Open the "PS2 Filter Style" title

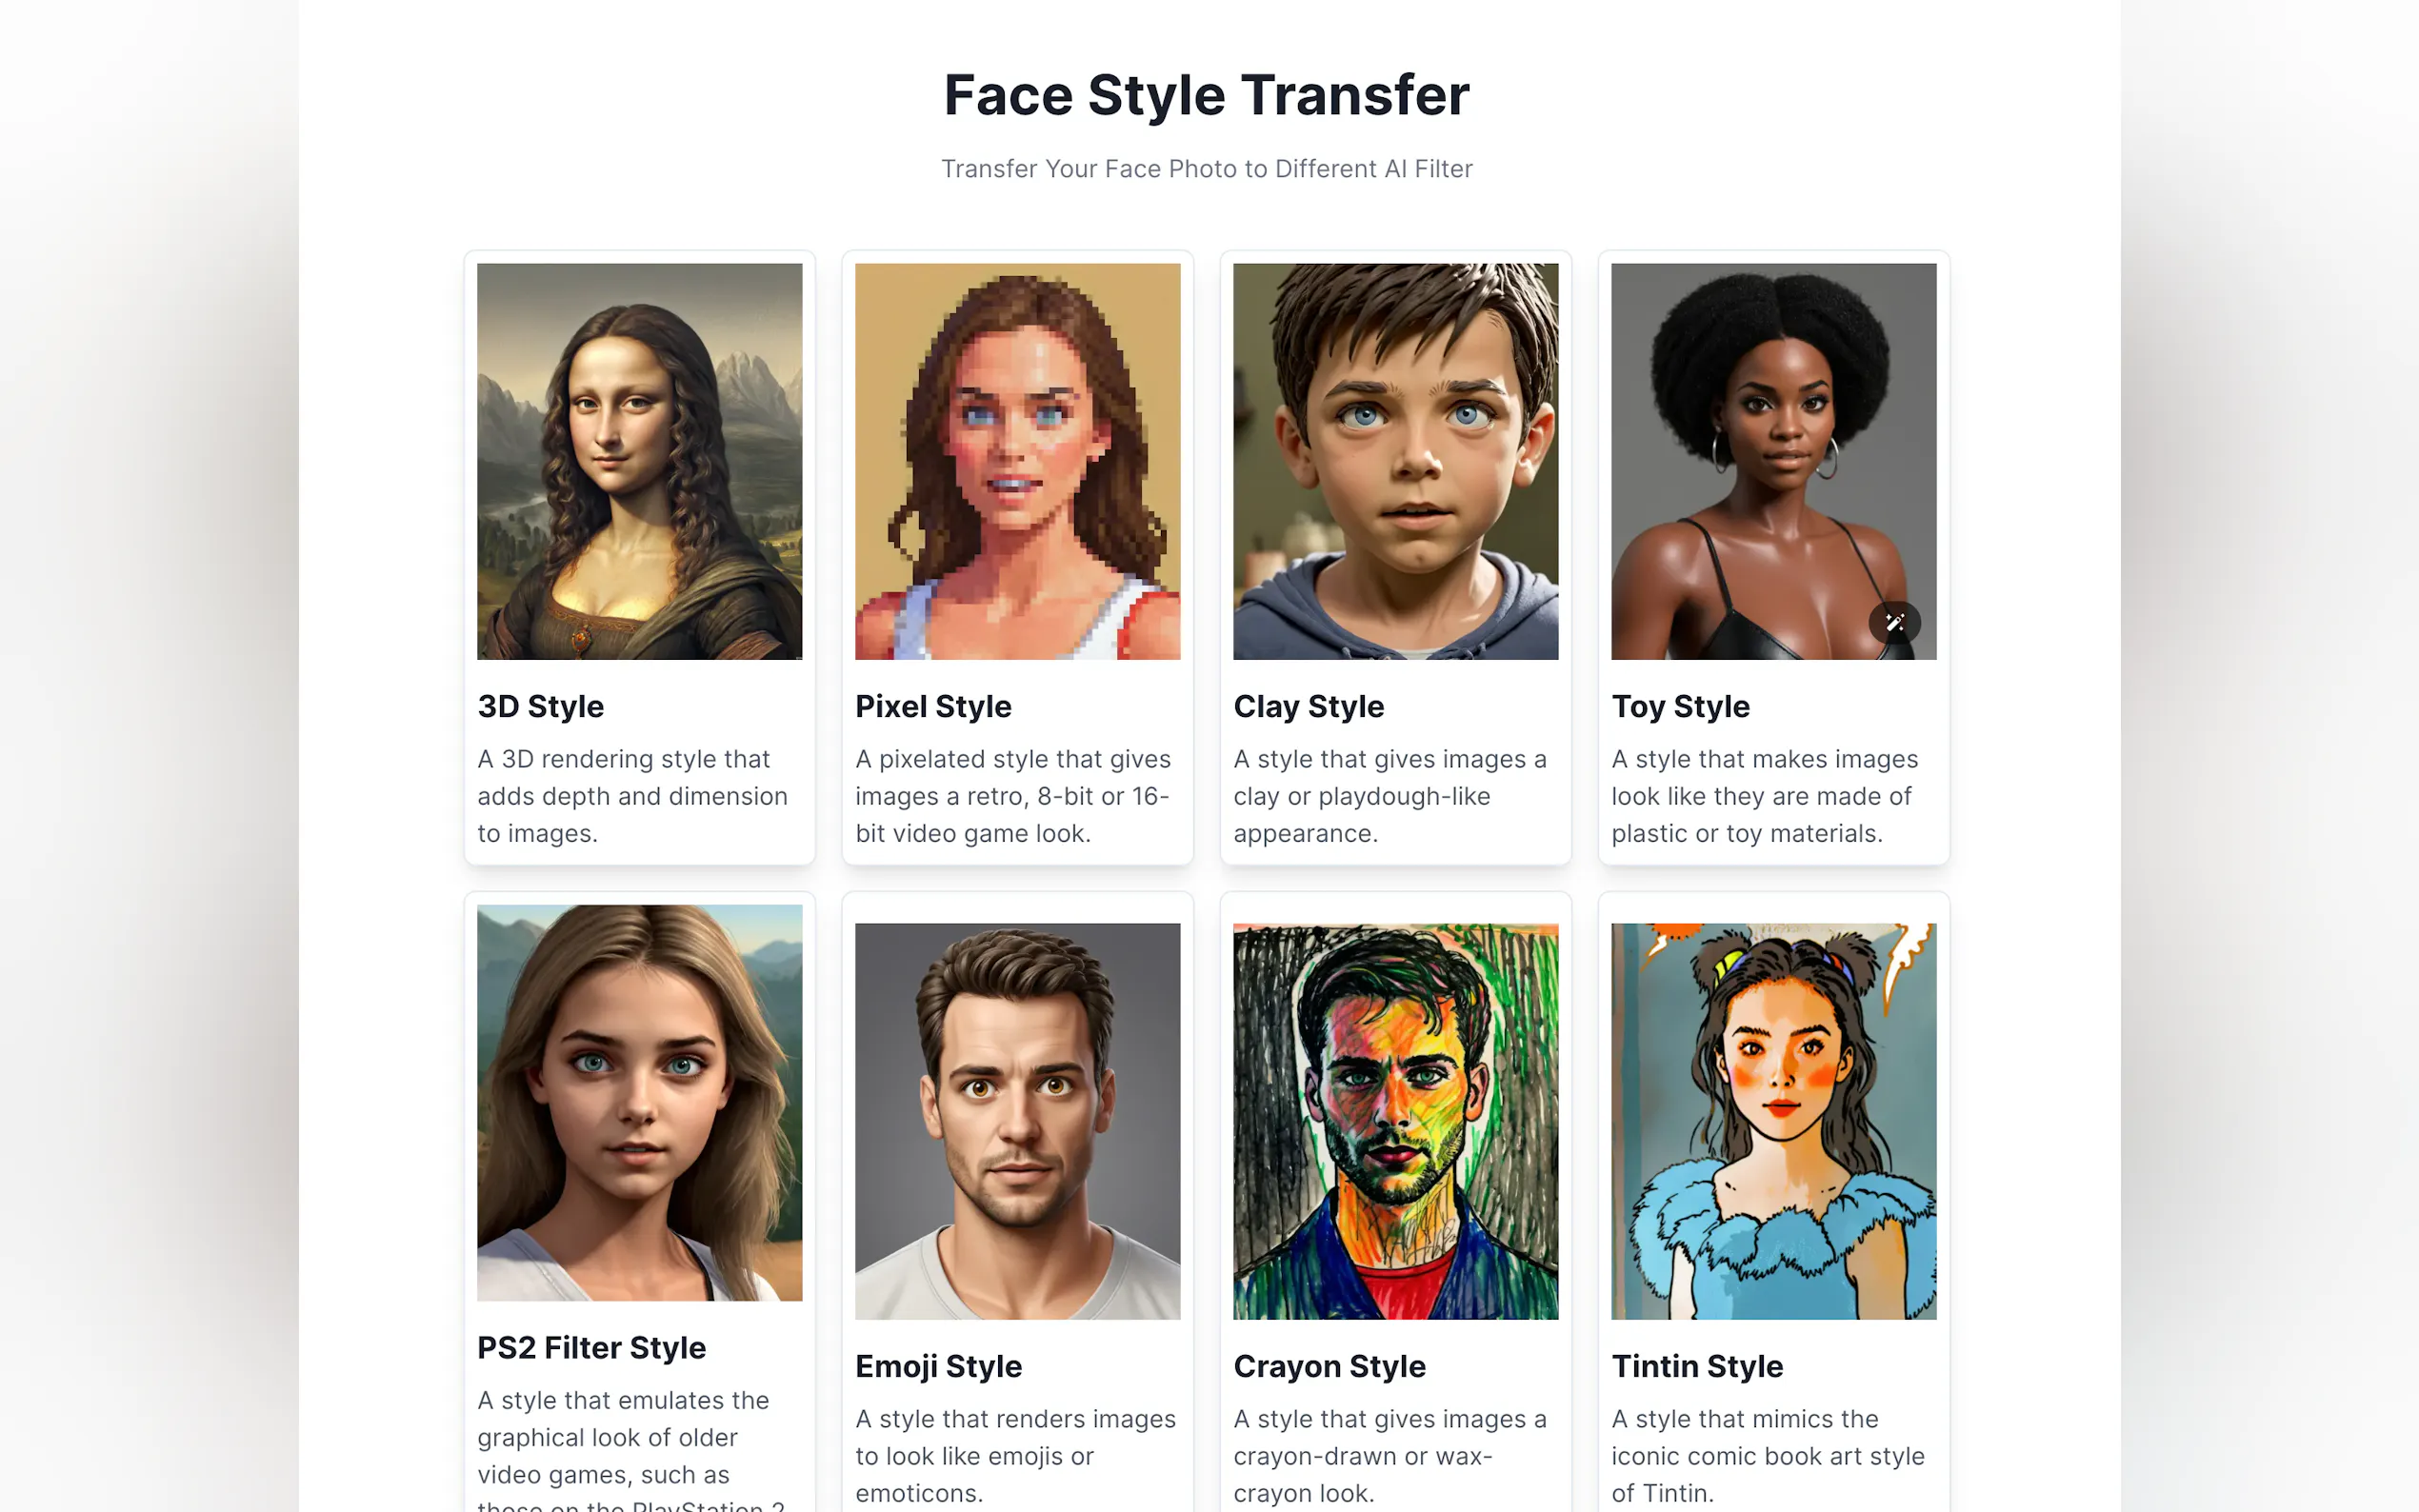(x=591, y=1347)
